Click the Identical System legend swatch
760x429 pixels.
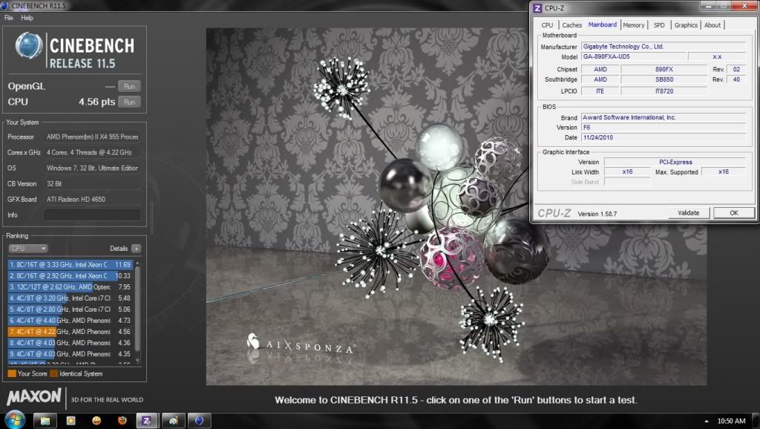pyautogui.click(x=53, y=374)
